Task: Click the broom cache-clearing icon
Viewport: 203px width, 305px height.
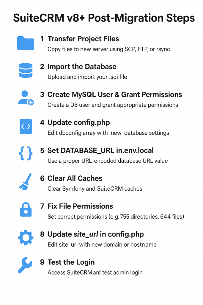Action: 26,182
